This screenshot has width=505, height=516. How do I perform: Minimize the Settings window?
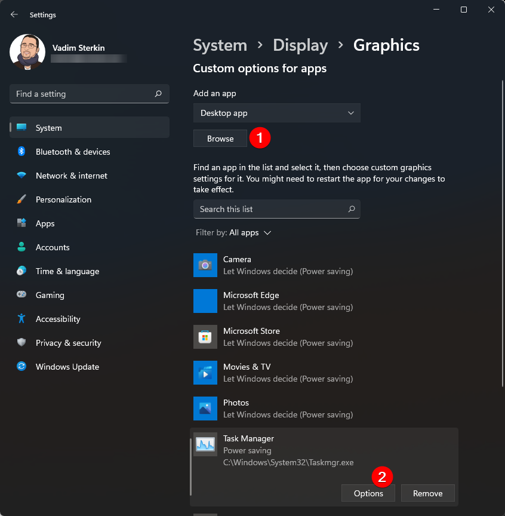[x=436, y=10]
